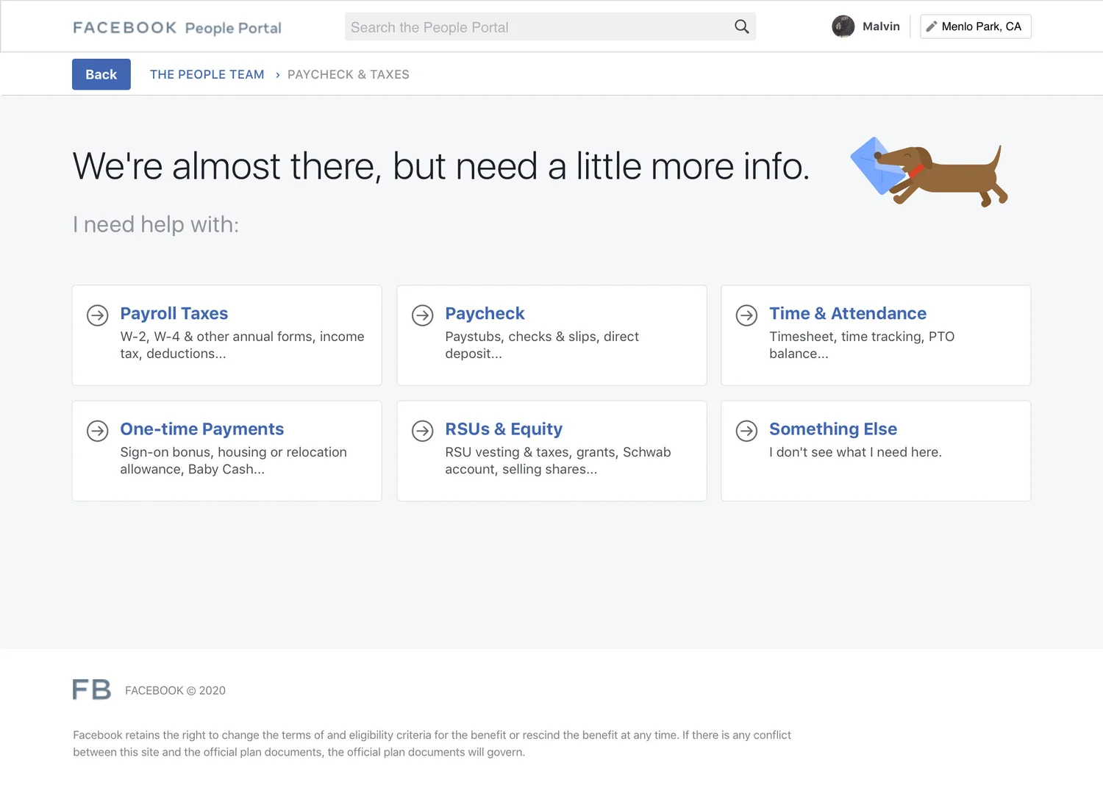This screenshot has height=791, width=1103.
Task: Click the 'Sign-on bonus, housing or relocation' description
Action: tap(234, 460)
